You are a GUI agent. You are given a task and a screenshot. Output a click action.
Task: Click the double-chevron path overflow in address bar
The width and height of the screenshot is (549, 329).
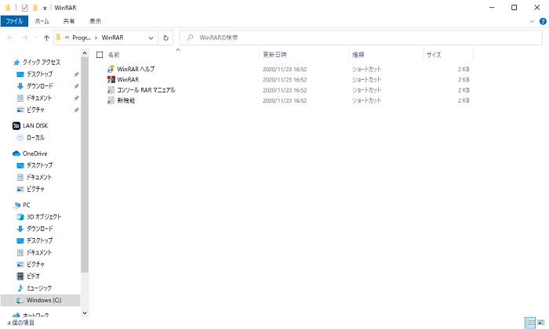pos(67,38)
